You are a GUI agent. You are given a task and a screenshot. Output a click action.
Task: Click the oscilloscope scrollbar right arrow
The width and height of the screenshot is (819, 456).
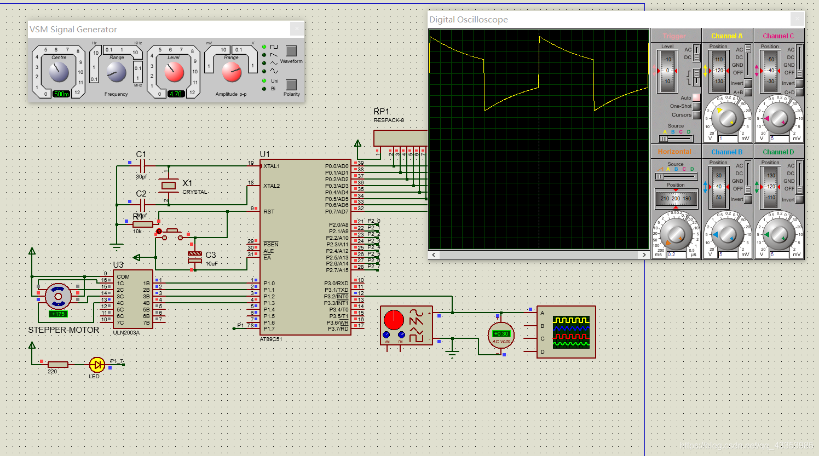point(644,255)
